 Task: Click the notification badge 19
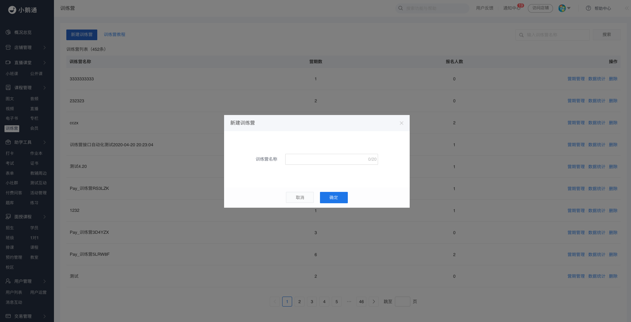tap(521, 5)
